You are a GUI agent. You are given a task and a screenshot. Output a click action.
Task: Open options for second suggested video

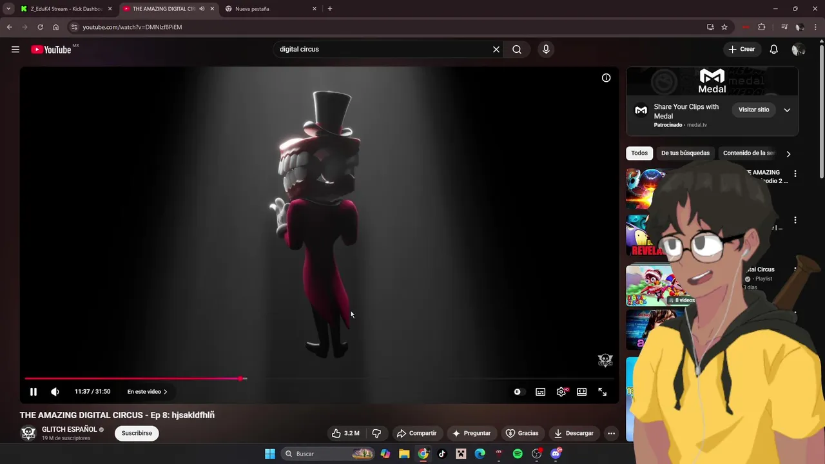pyautogui.click(x=795, y=220)
